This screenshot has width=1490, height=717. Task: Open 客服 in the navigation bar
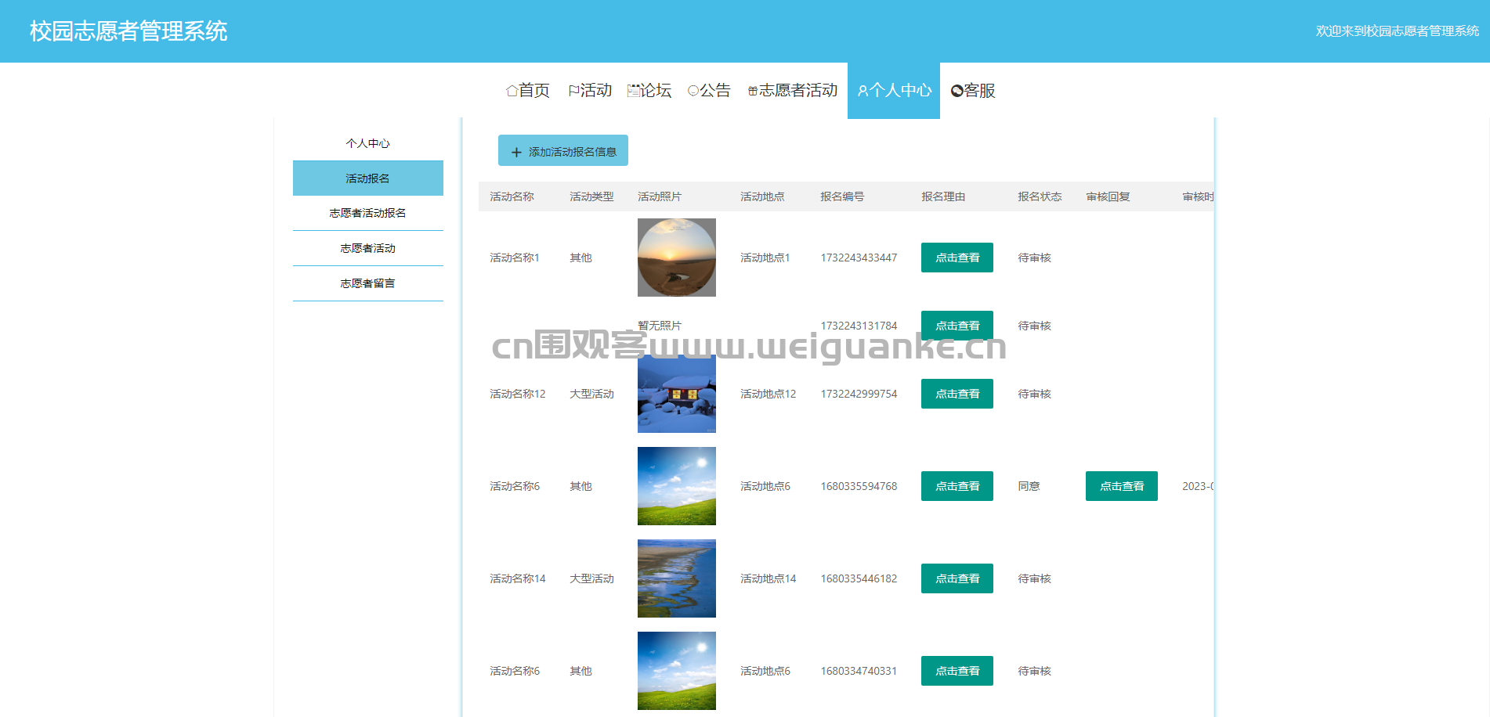pyautogui.click(x=973, y=91)
